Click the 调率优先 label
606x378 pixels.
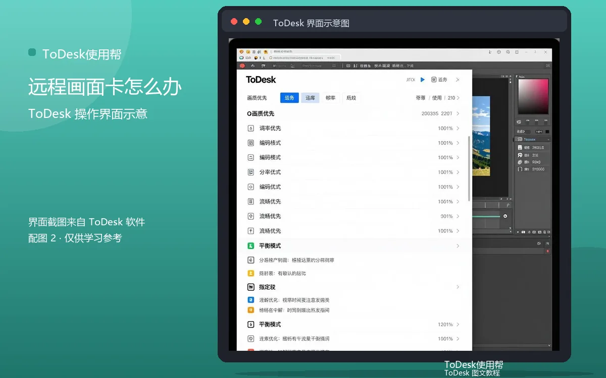click(270, 129)
